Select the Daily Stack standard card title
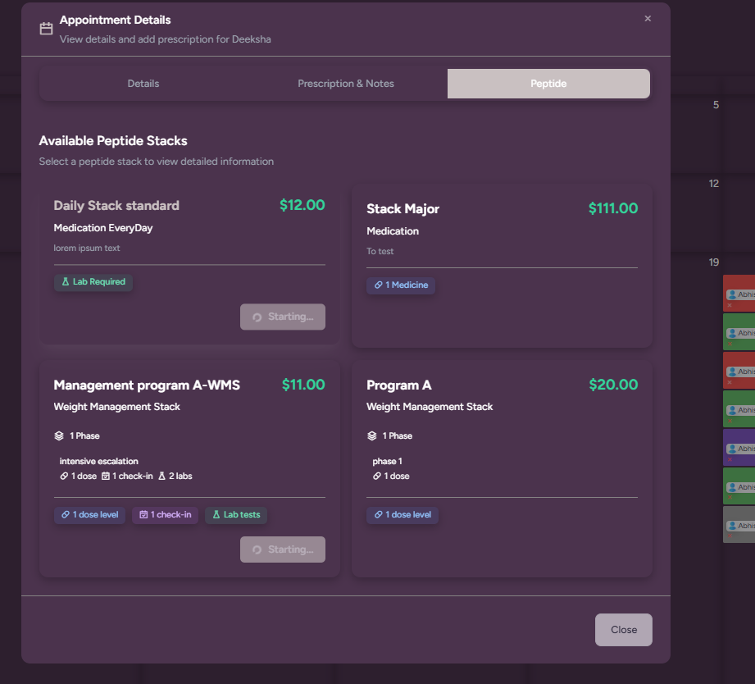Viewport: 755px width, 684px height. (116, 206)
